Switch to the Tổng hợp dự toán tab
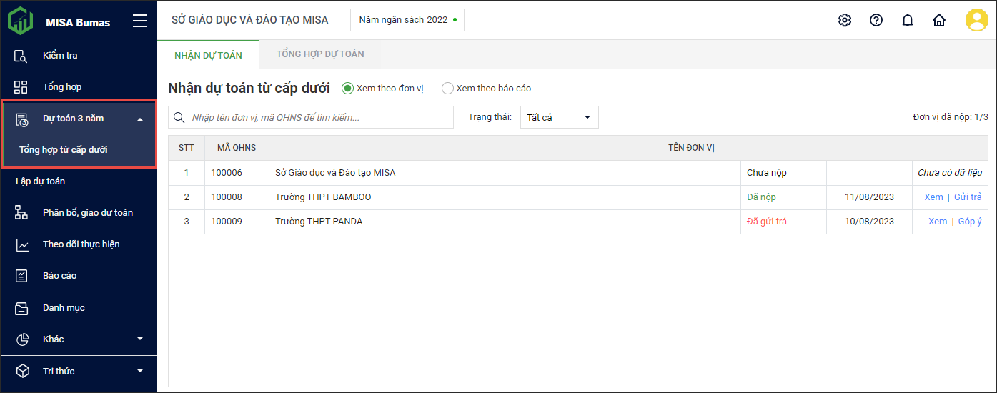This screenshot has width=997, height=393. [x=320, y=54]
